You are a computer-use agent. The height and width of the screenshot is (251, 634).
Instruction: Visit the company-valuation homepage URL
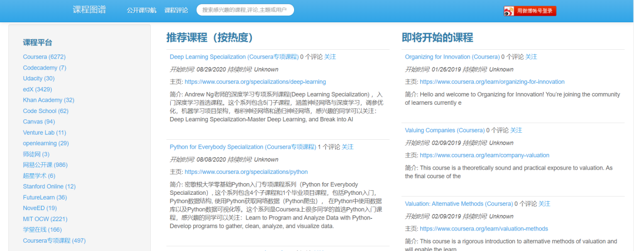tap(484, 155)
